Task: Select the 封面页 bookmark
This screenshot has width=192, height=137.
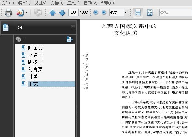Action: (35, 48)
